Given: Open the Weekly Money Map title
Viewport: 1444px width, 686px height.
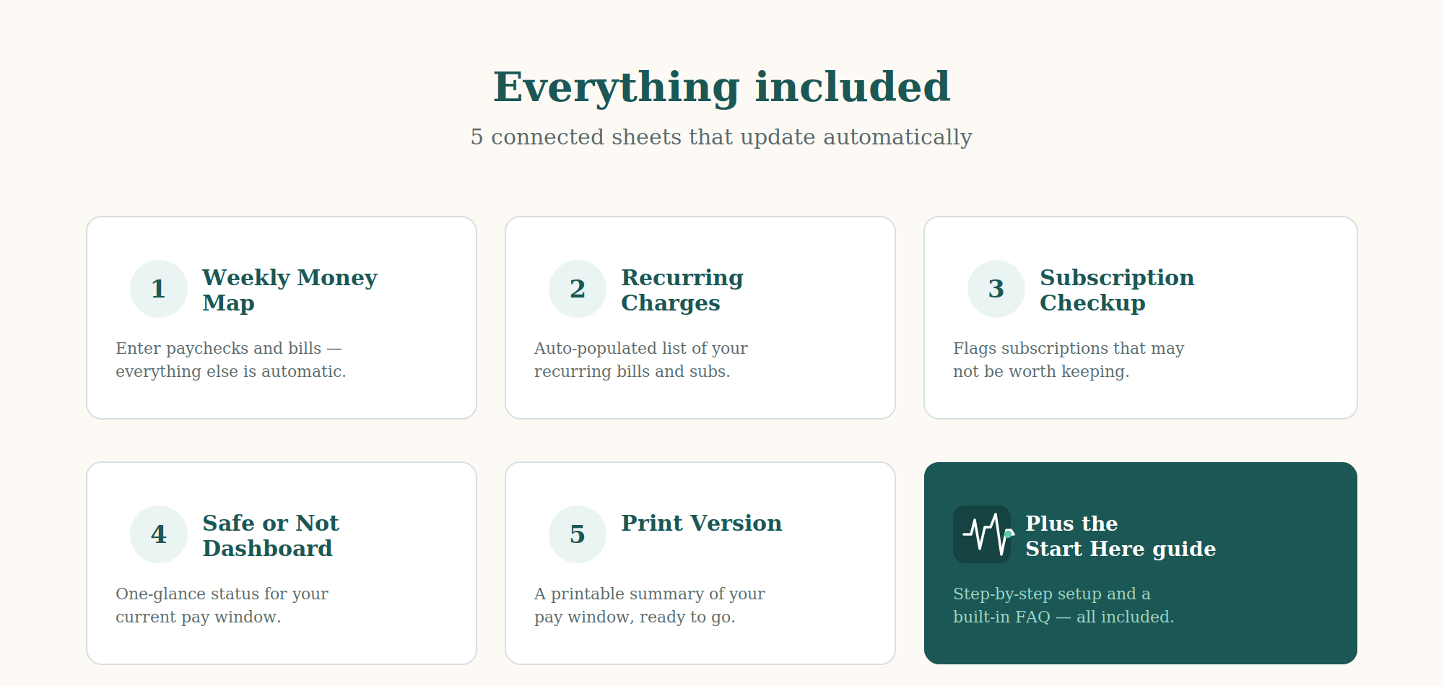Looking at the screenshot, I should [x=290, y=290].
